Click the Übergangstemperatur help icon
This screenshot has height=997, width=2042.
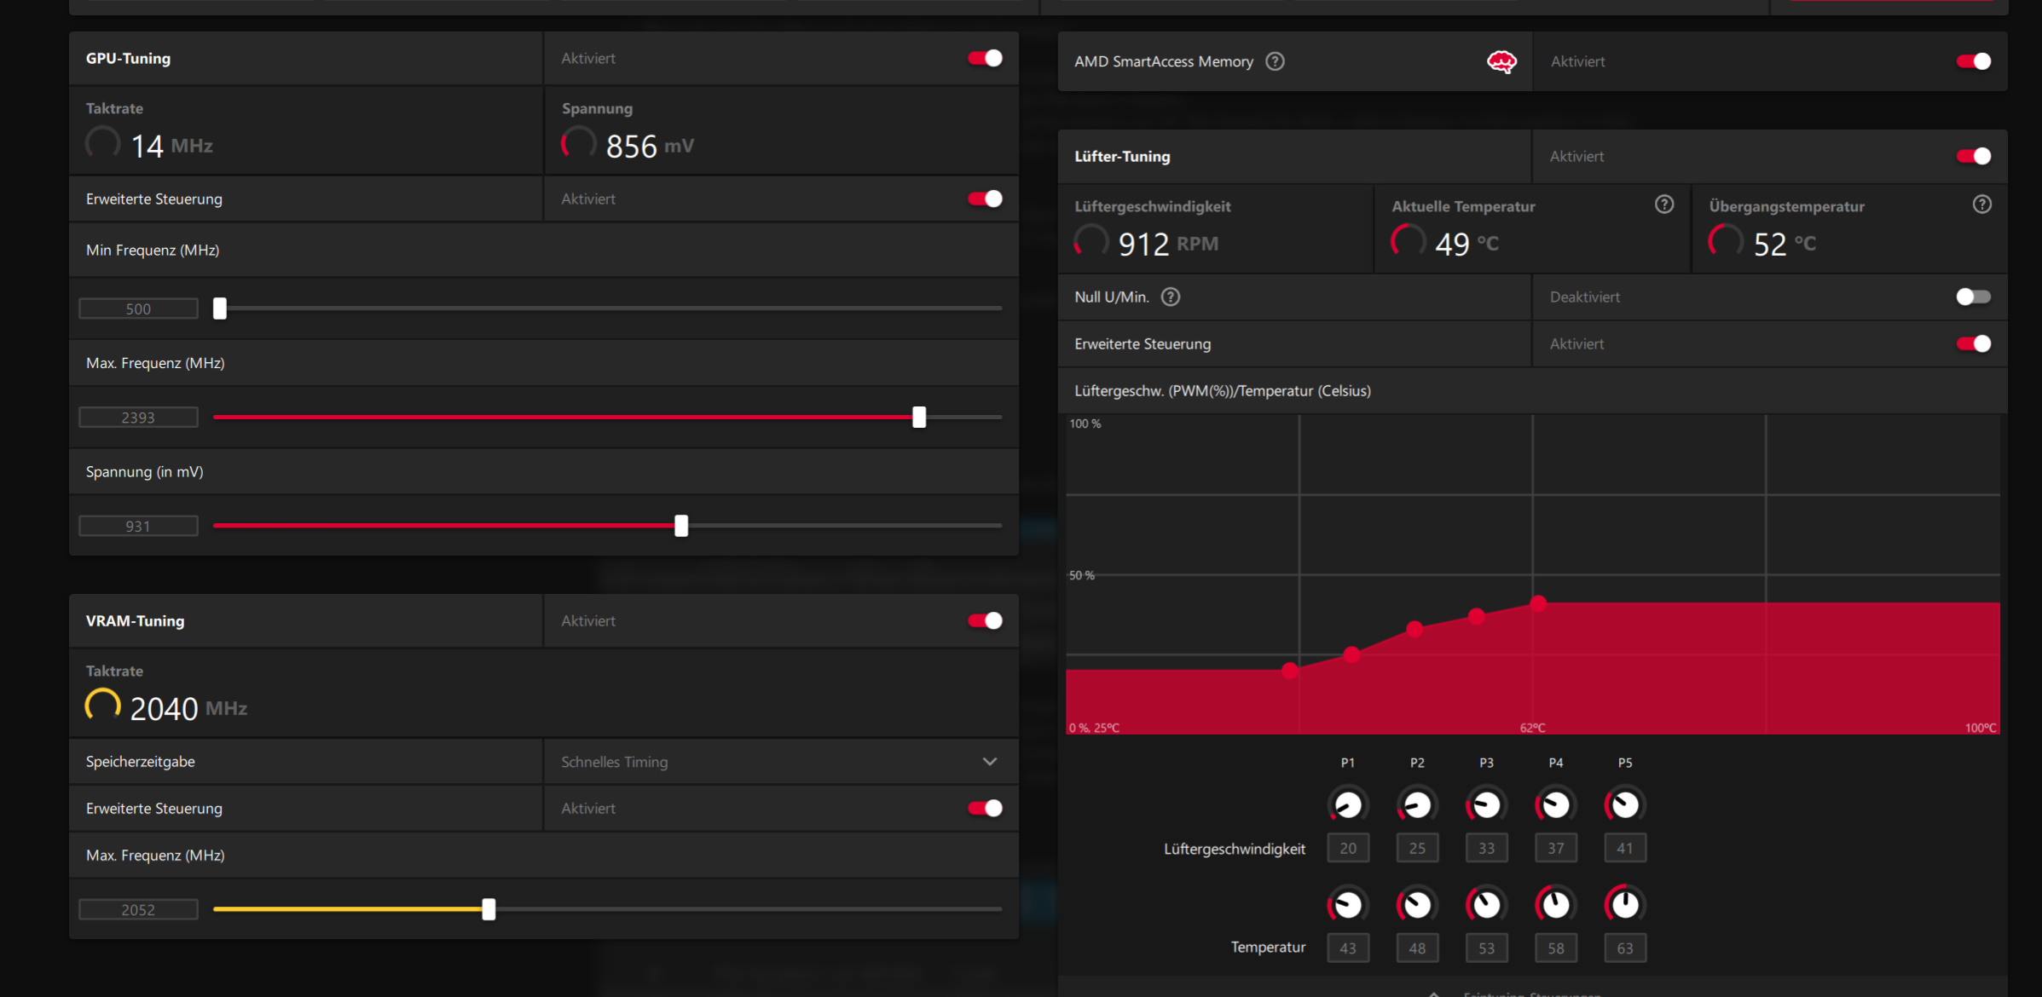(1981, 205)
